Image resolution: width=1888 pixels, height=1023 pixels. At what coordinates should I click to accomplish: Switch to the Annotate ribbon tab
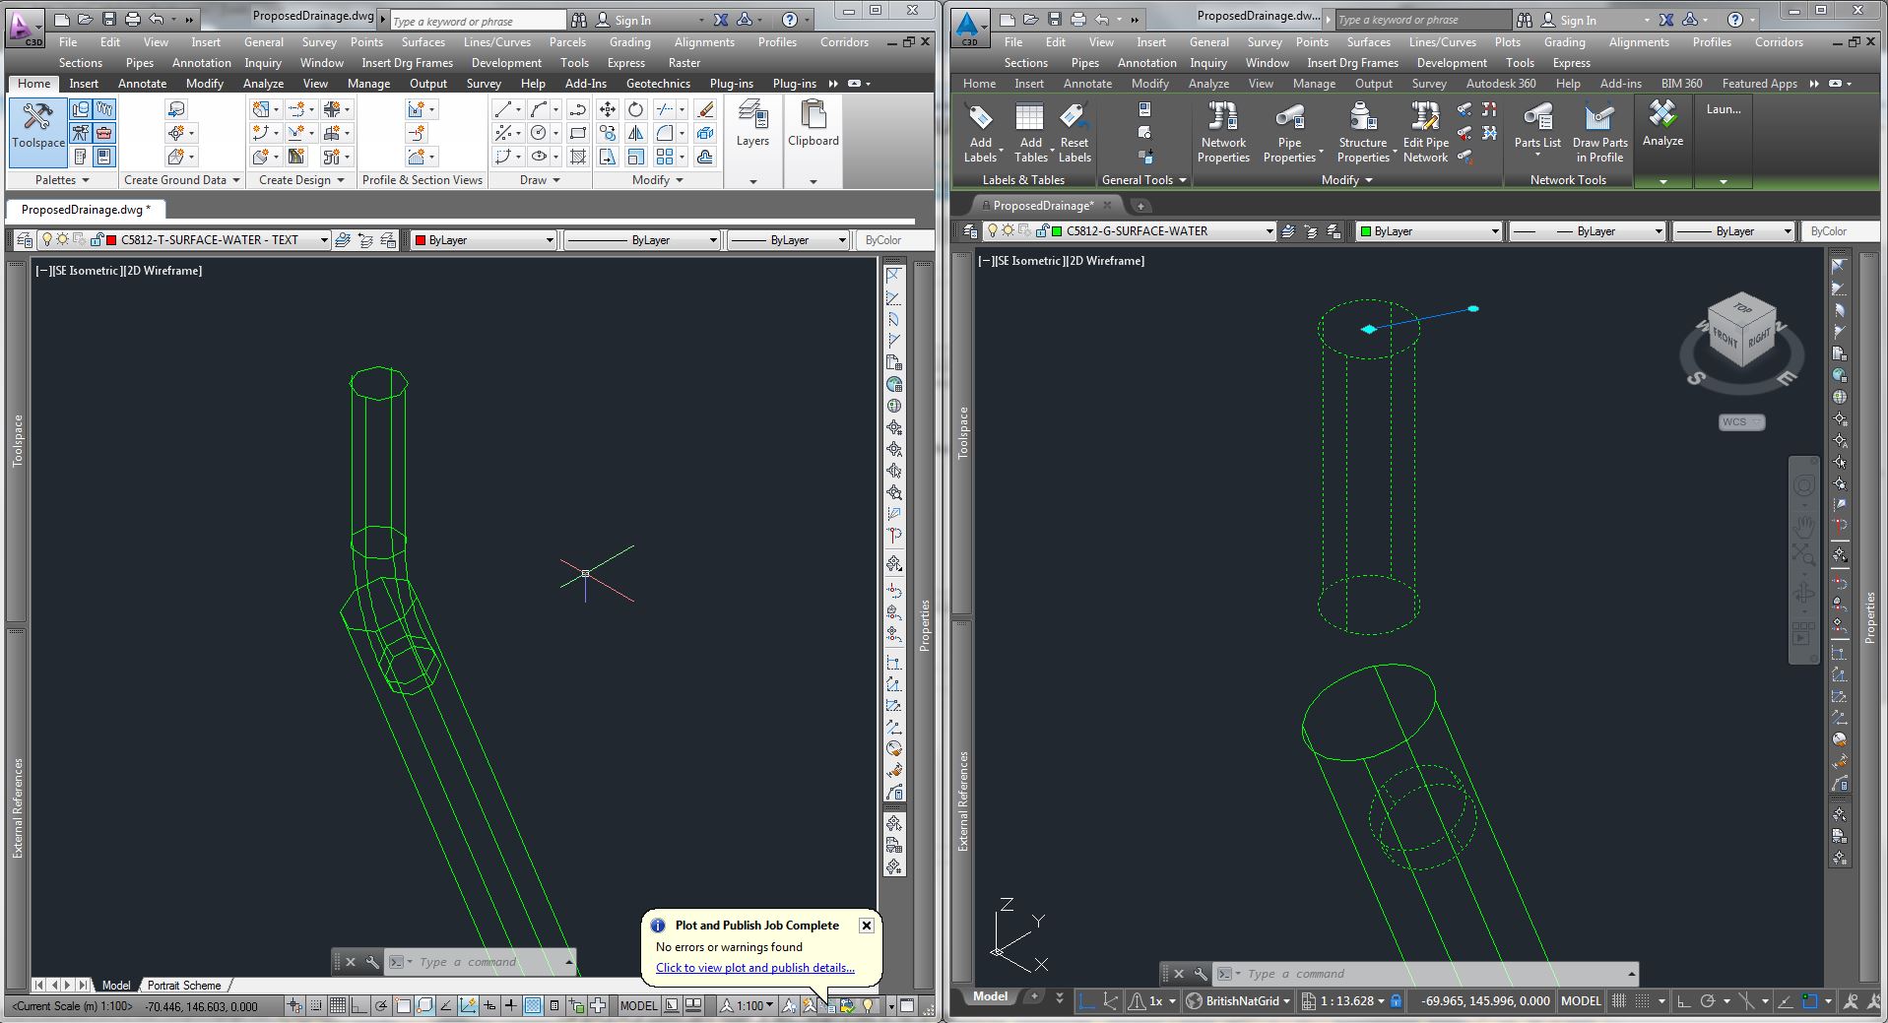1086,84
